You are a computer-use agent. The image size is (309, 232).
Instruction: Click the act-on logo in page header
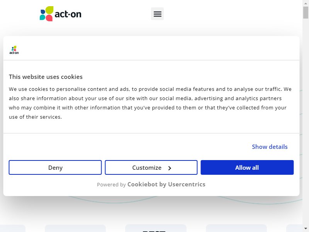[x=61, y=14]
